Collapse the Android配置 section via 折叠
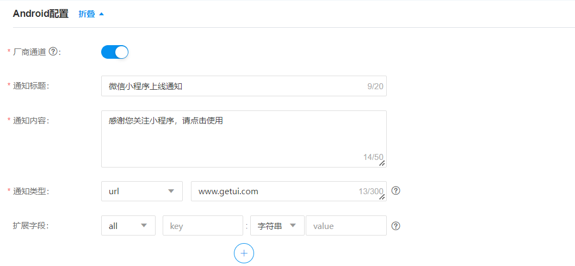Image resolution: width=575 pixels, height=266 pixels. click(91, 14)
